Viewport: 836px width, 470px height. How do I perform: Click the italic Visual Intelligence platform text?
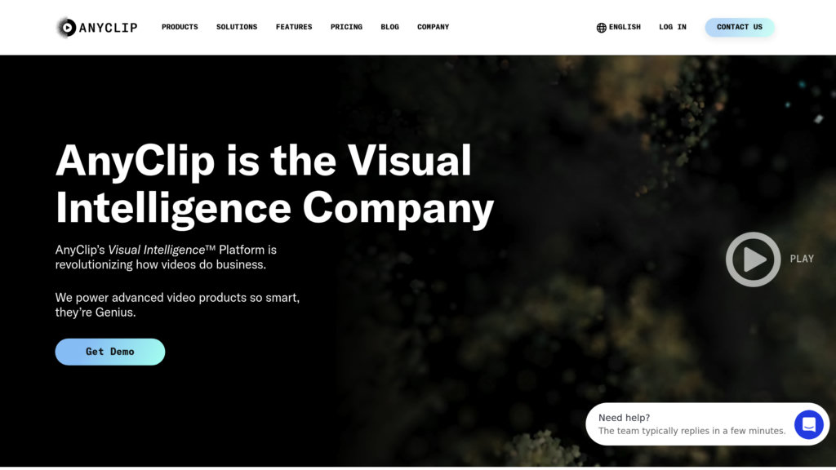(156, 250)
